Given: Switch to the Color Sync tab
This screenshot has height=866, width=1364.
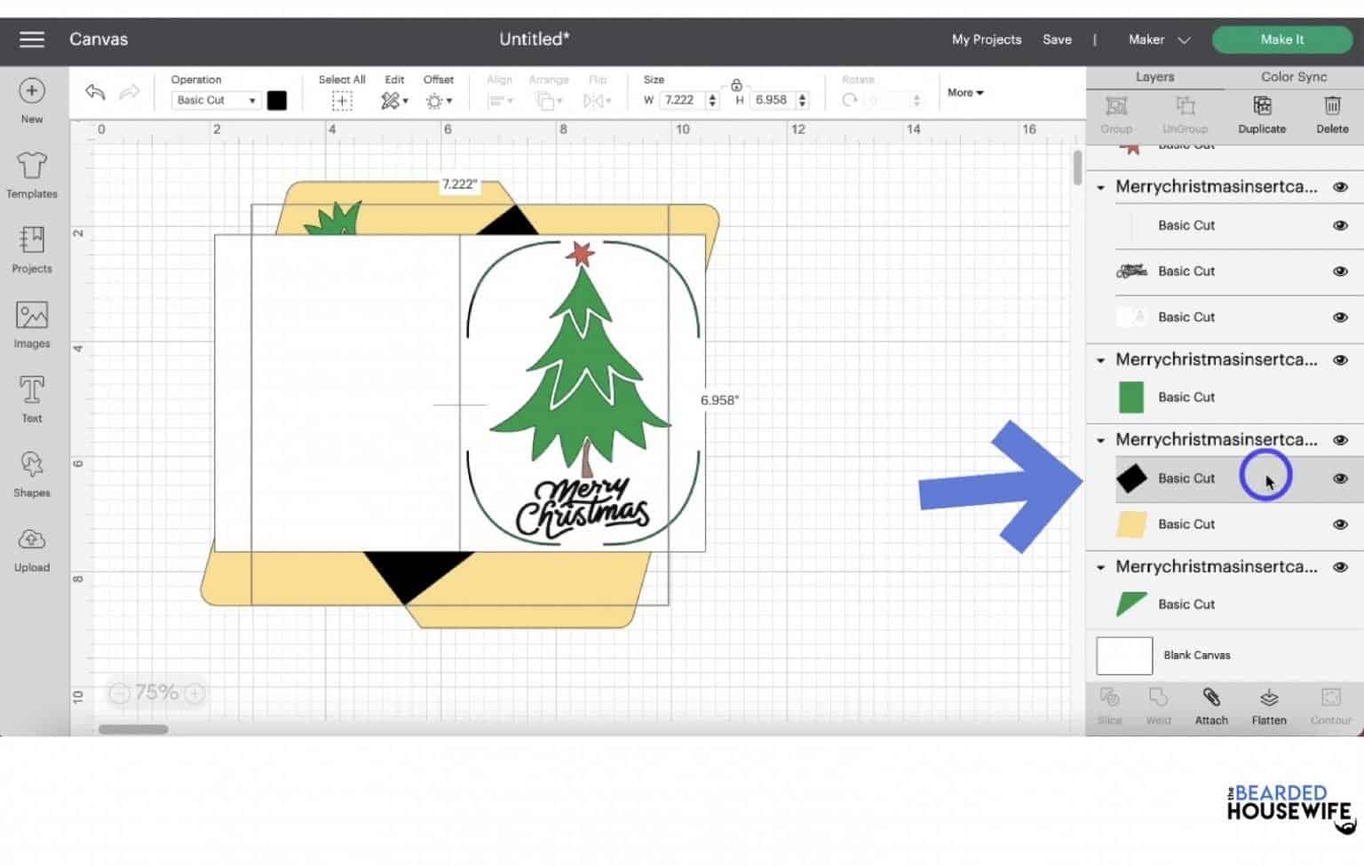Looking at the screenshot, I should pos(1293,76).
